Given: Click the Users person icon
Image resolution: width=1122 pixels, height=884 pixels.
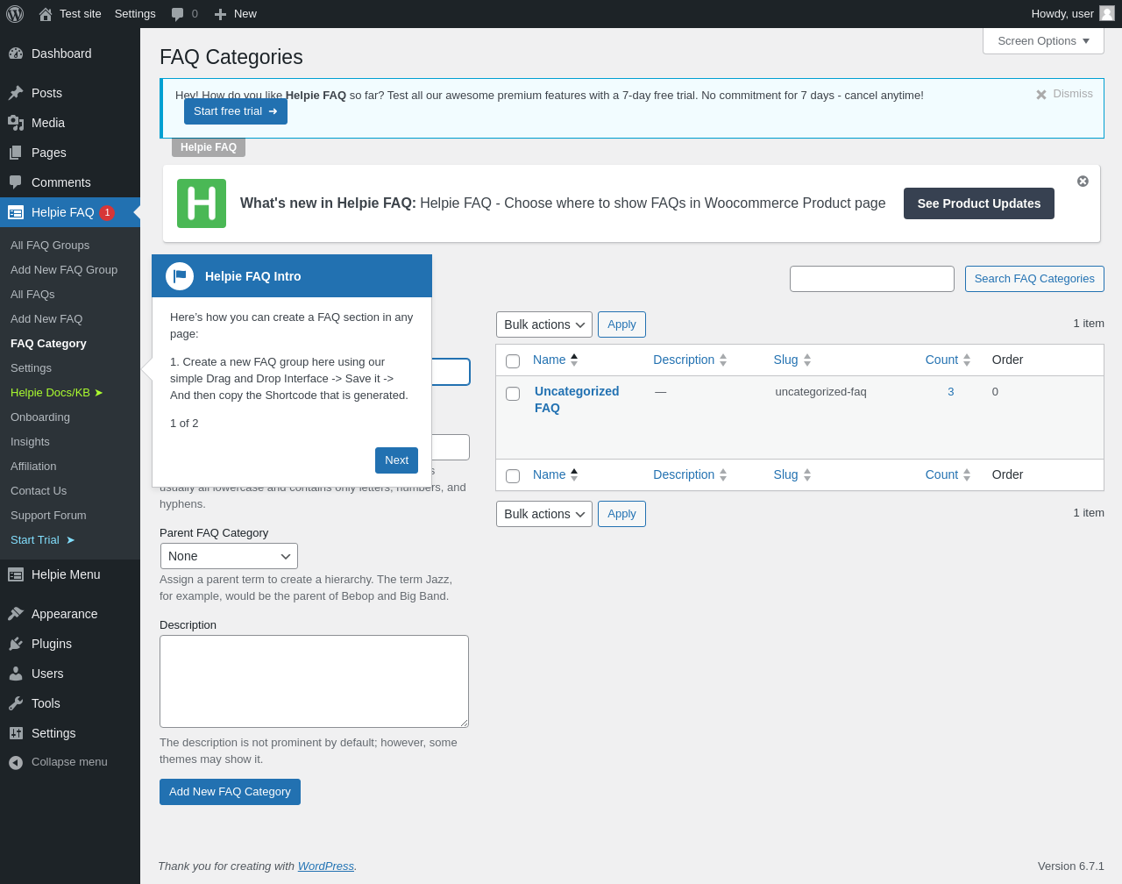Looking at the screenshot, I should point(16,674).
